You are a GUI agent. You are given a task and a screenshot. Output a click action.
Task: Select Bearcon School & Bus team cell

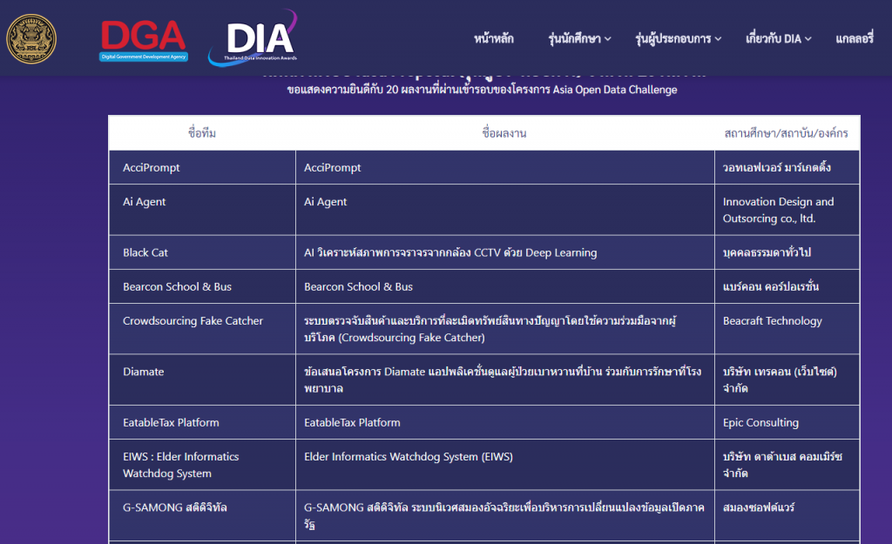click(202, 286)
